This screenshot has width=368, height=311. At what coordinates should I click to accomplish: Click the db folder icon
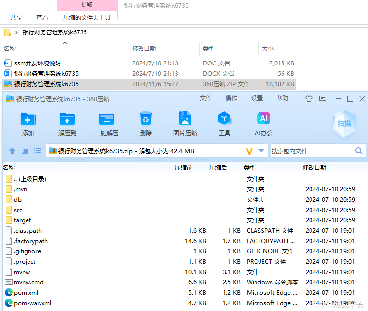(9, 199)
